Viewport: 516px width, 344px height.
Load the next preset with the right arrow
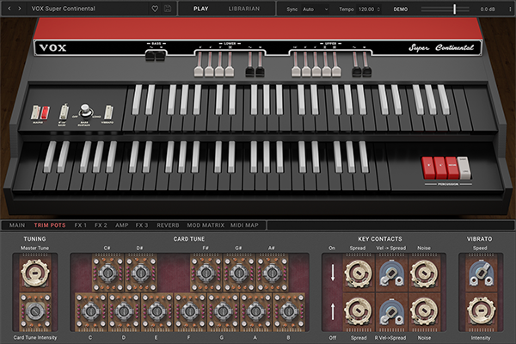coord(20,9)
